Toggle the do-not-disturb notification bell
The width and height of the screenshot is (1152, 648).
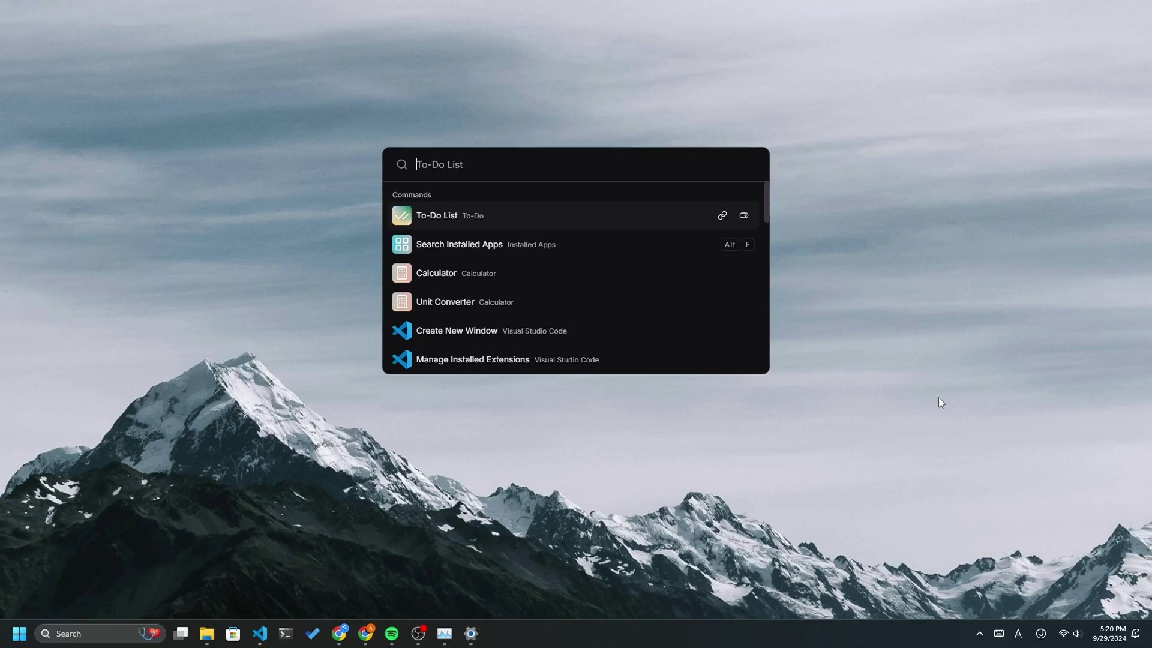1136,634
